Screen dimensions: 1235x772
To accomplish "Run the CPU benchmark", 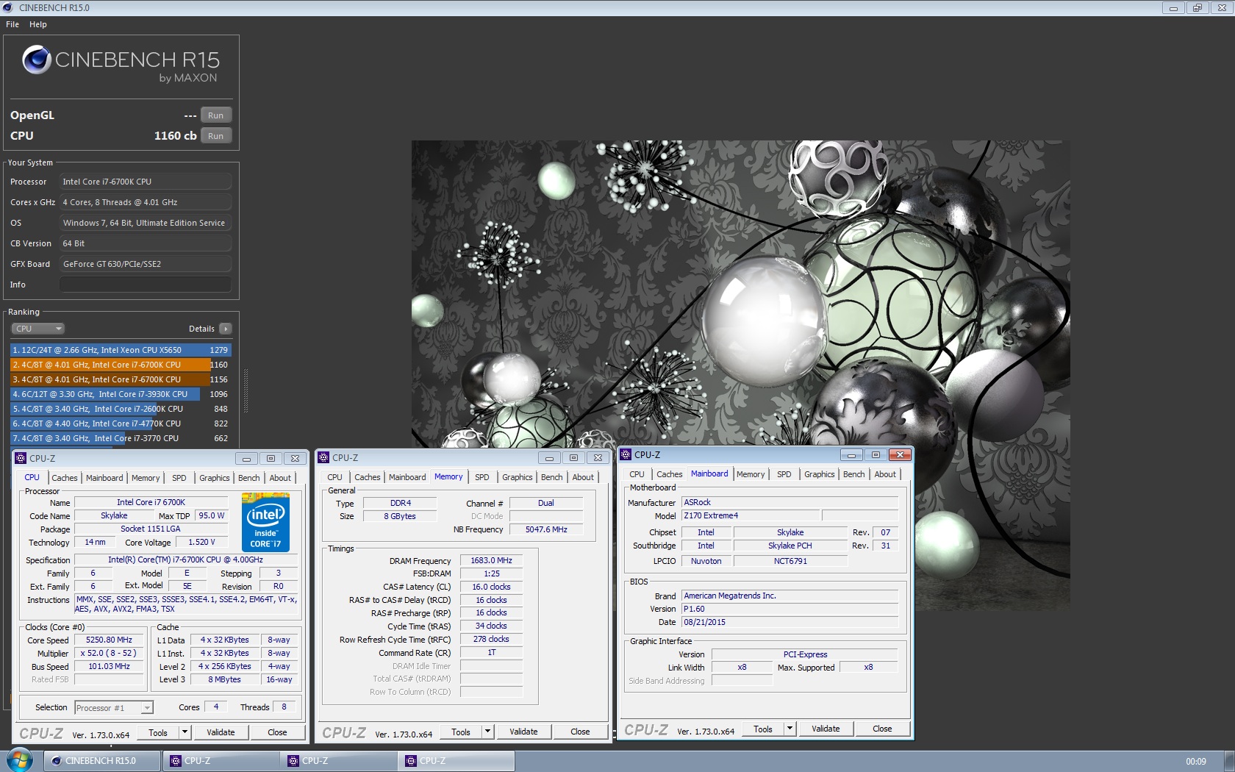I will pos(215,136).
